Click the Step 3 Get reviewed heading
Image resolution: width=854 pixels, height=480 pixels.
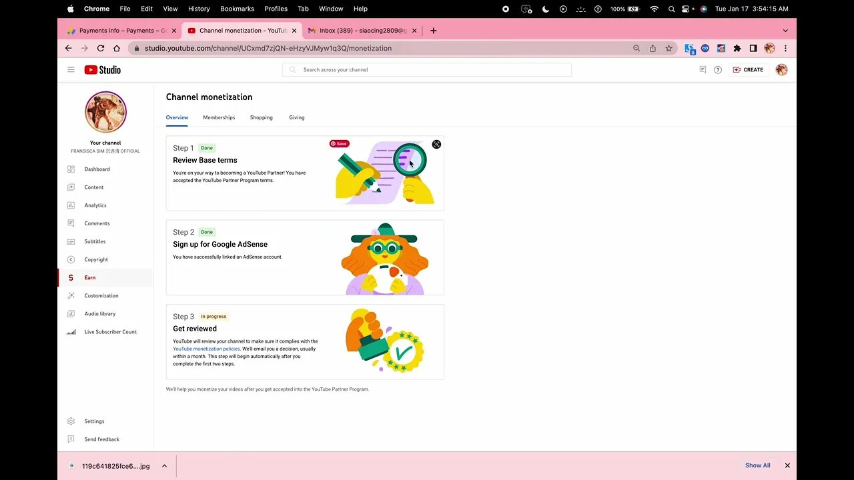tap(195, 329)
